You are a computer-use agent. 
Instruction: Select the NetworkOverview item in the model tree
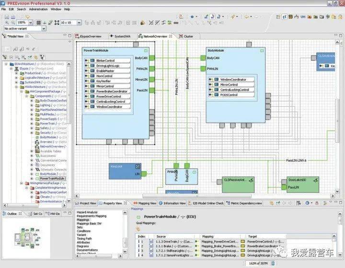click(52, 146)
